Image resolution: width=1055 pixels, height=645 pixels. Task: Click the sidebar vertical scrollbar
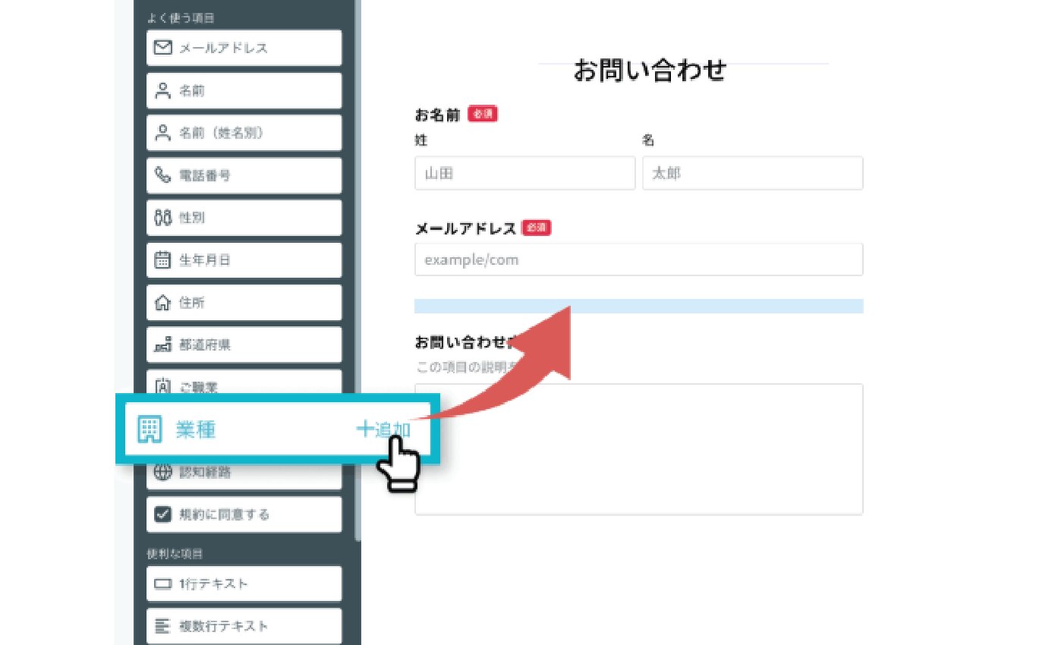pos(358,269)
